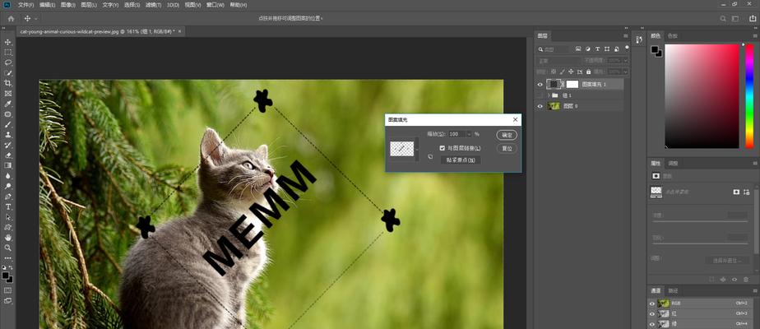This screenshot has height=329, width=760.
Task: Open the scale percentage dropdown arrow
Action: [469, 134]
